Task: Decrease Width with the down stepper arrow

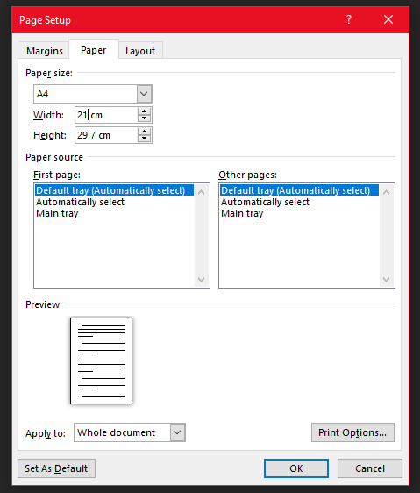Action: 145,118
